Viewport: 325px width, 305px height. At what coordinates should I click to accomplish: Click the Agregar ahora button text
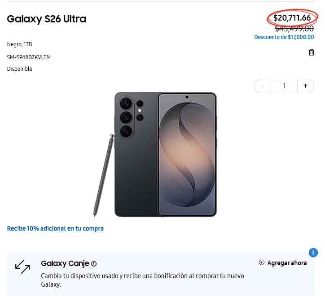[287, 263]
